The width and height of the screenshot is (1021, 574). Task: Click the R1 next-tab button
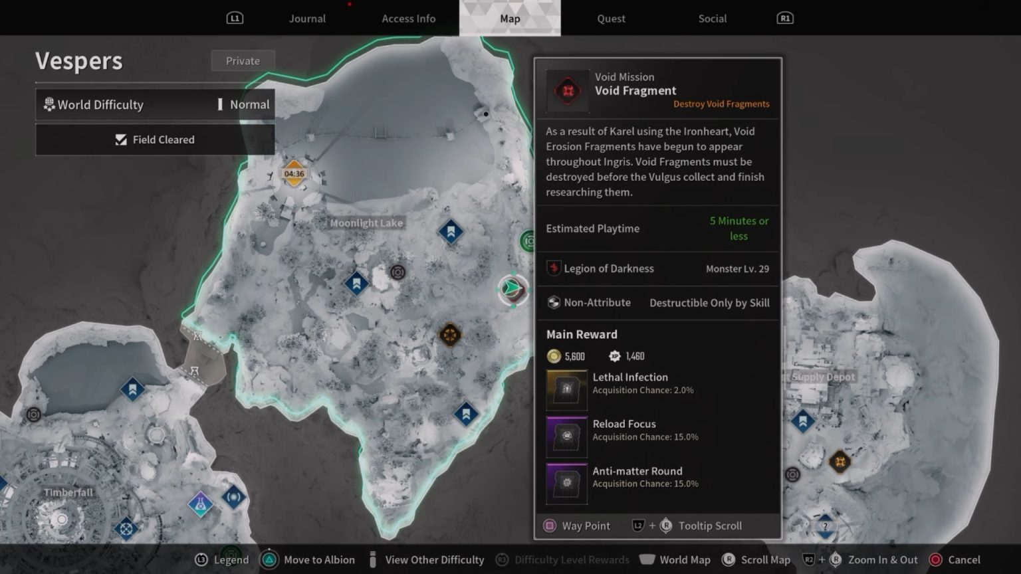785,18
